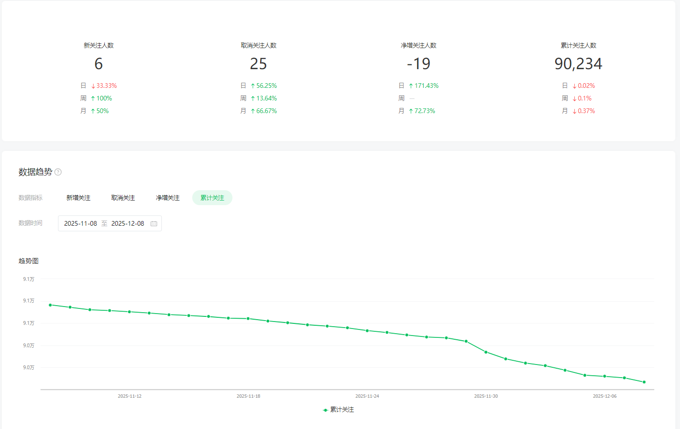Click the 累计关注 legend label under the chart

pyautogui.click(x=342, y=409)
